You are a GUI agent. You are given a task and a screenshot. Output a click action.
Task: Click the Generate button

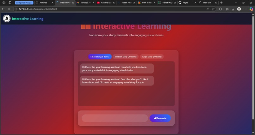pos(160,118)
